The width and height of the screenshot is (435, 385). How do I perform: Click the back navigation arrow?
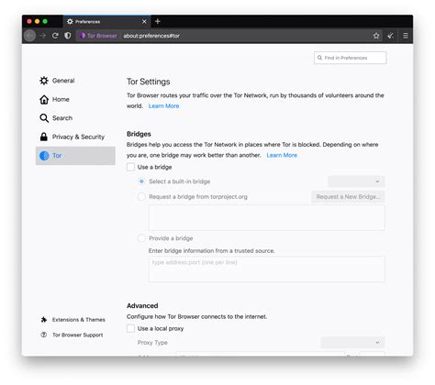coord(29,36)
